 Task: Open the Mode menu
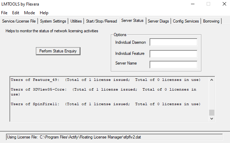click(29, 12)
